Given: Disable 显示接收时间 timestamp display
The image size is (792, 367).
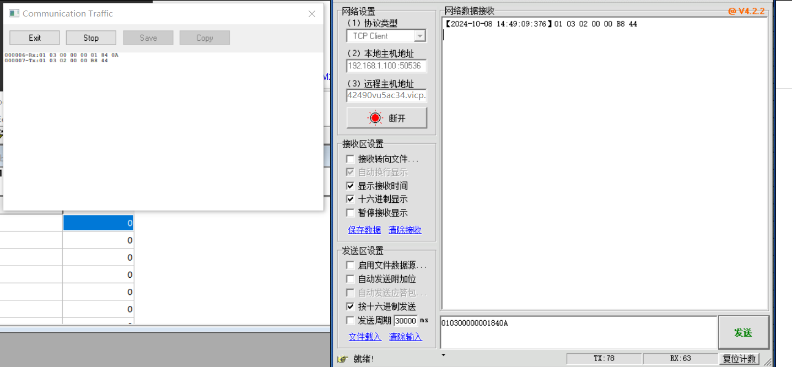Looking at the screenshot, I should 351,186.
